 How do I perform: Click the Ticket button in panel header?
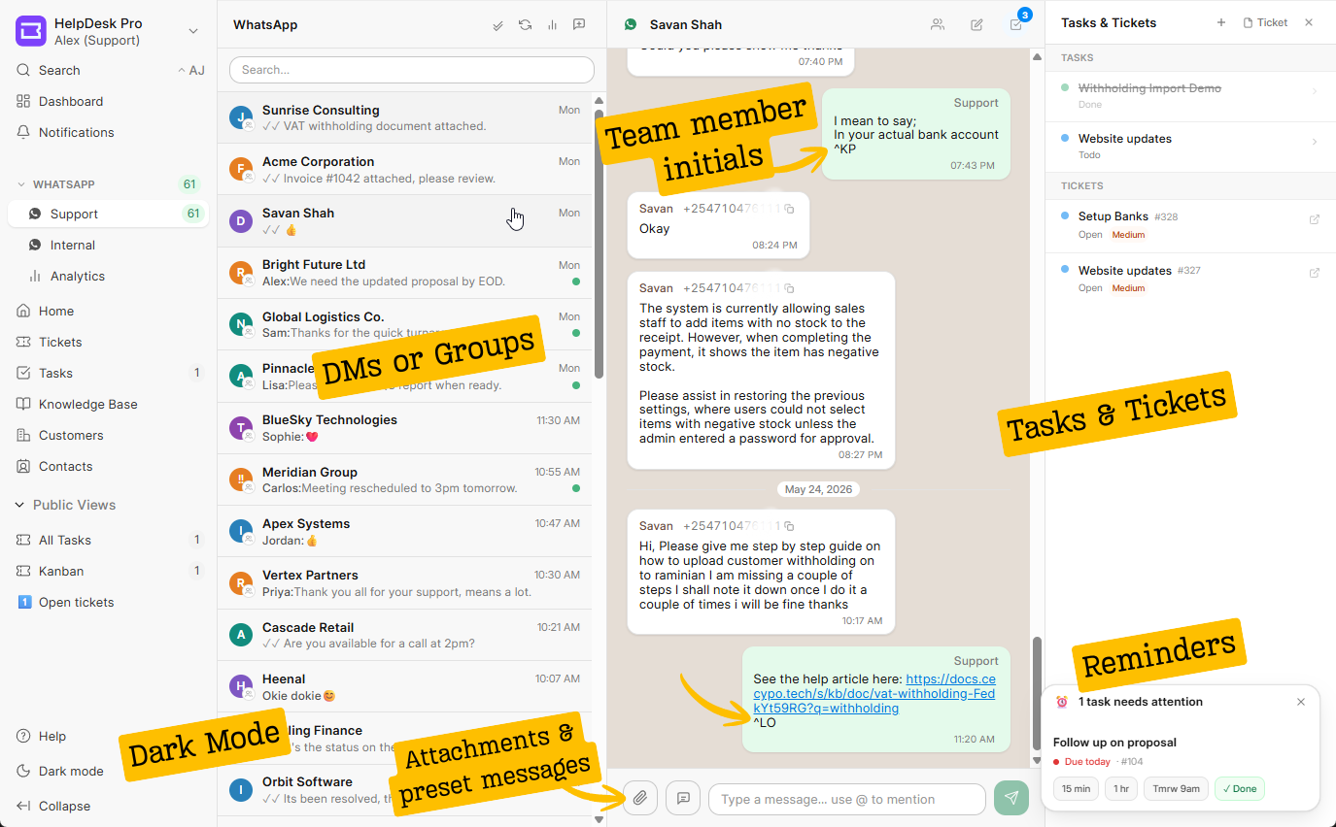pyautogui.click(x=1265, y=22)
